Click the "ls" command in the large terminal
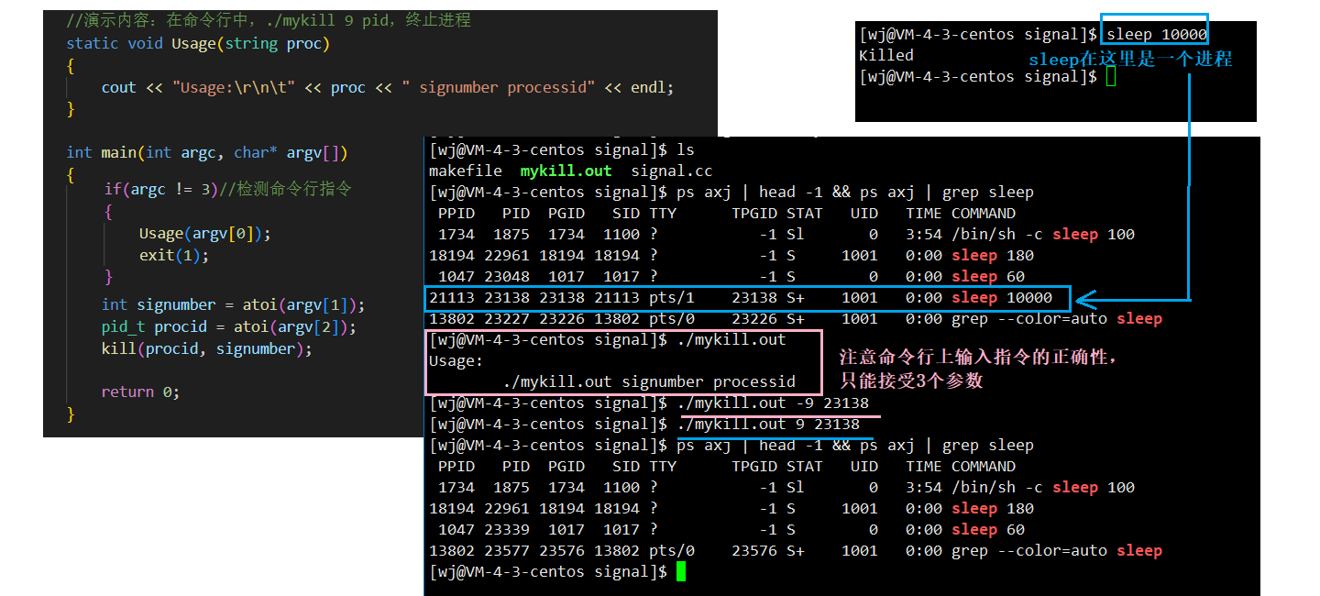The width and height of the screenshot is (1320, 596). click(x=686, y=149)
